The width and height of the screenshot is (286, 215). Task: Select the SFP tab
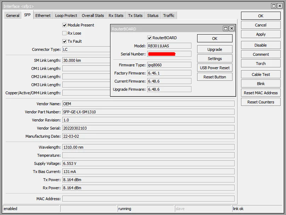coord(27,15)
